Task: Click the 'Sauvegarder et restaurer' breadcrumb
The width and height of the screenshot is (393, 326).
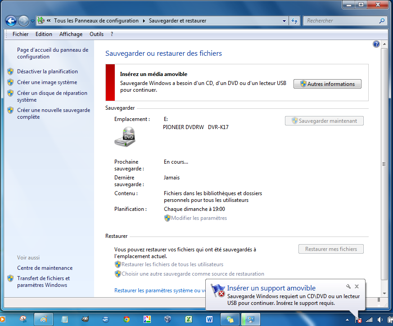Action: [x=177, y=21]
